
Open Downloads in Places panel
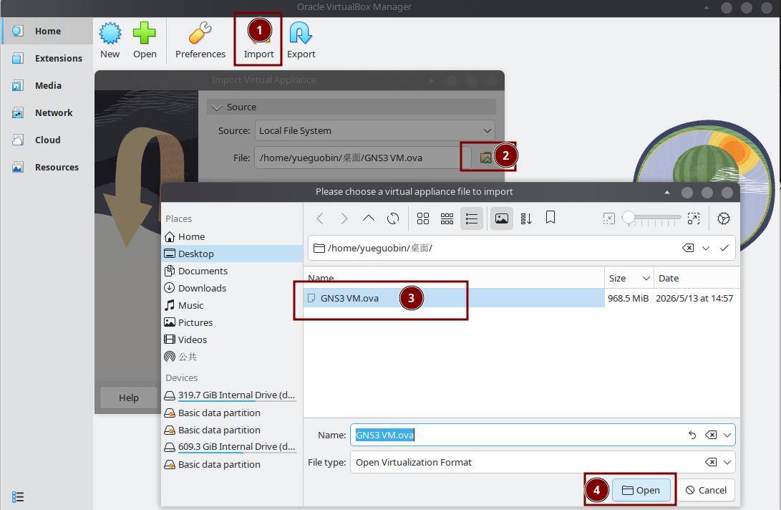click(232, 288)
